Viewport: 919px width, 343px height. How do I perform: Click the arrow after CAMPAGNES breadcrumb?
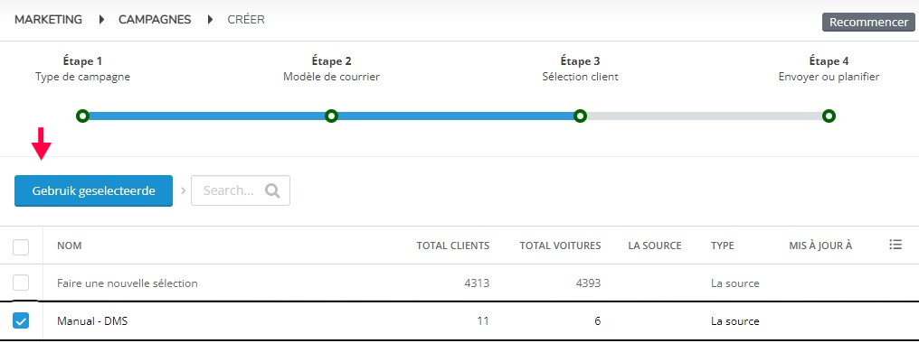[x=211, y=20]
